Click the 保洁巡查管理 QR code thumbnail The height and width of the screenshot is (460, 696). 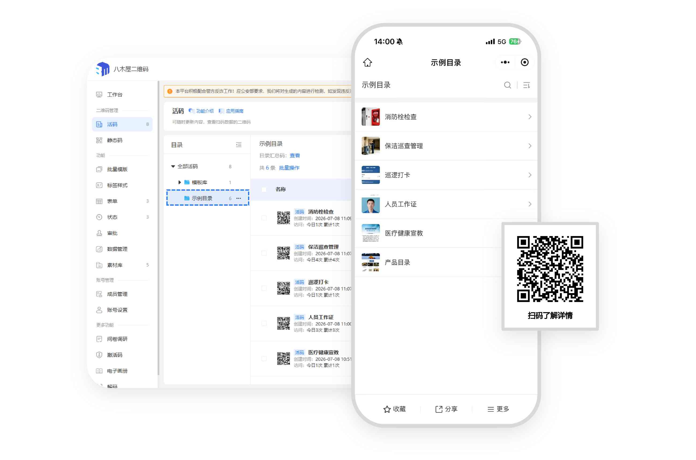pos(284,253)
